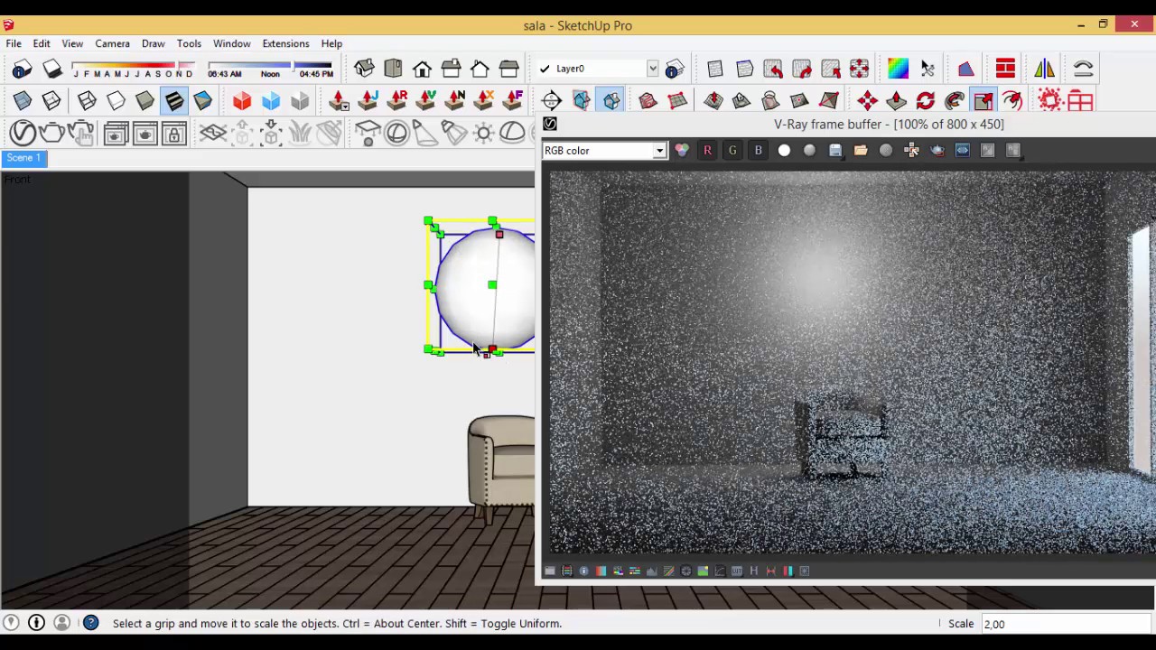Create a V-Ray spot light
Screen dimensions: 1156x650
click(x=425, y=134)
